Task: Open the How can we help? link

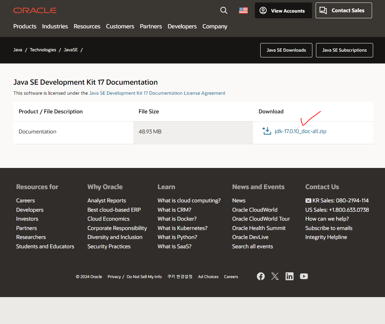Action: click(327, 219)
